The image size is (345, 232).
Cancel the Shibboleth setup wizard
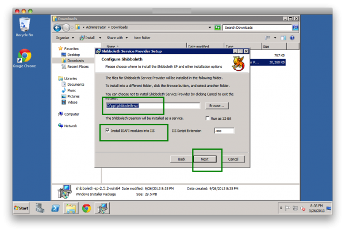tap(233, 158)
